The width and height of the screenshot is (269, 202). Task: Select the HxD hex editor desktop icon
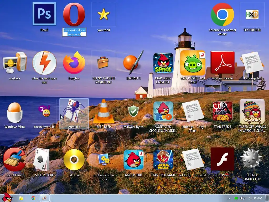(x=252, y=14)
